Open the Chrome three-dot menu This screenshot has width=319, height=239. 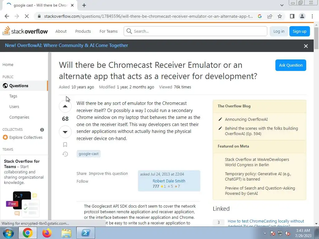(312, 16)
